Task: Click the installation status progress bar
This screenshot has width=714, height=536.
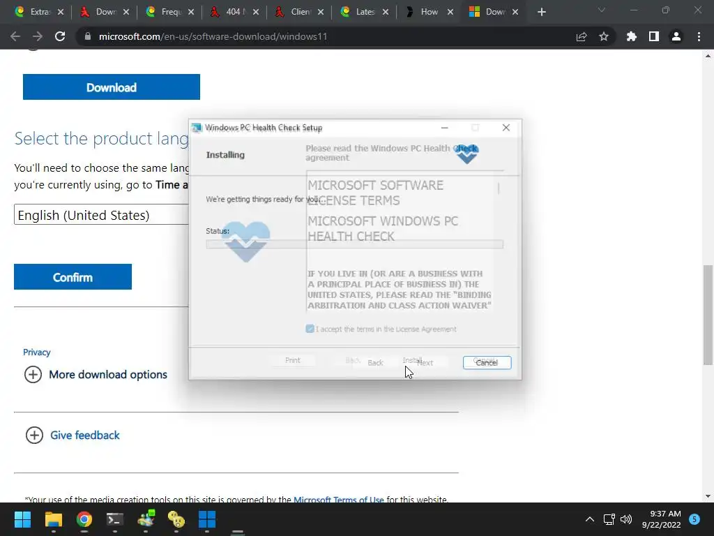Action: [x=354, y=244]
